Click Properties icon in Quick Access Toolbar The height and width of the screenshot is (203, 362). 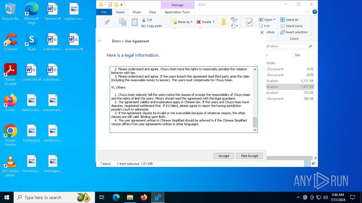[110, 5]
